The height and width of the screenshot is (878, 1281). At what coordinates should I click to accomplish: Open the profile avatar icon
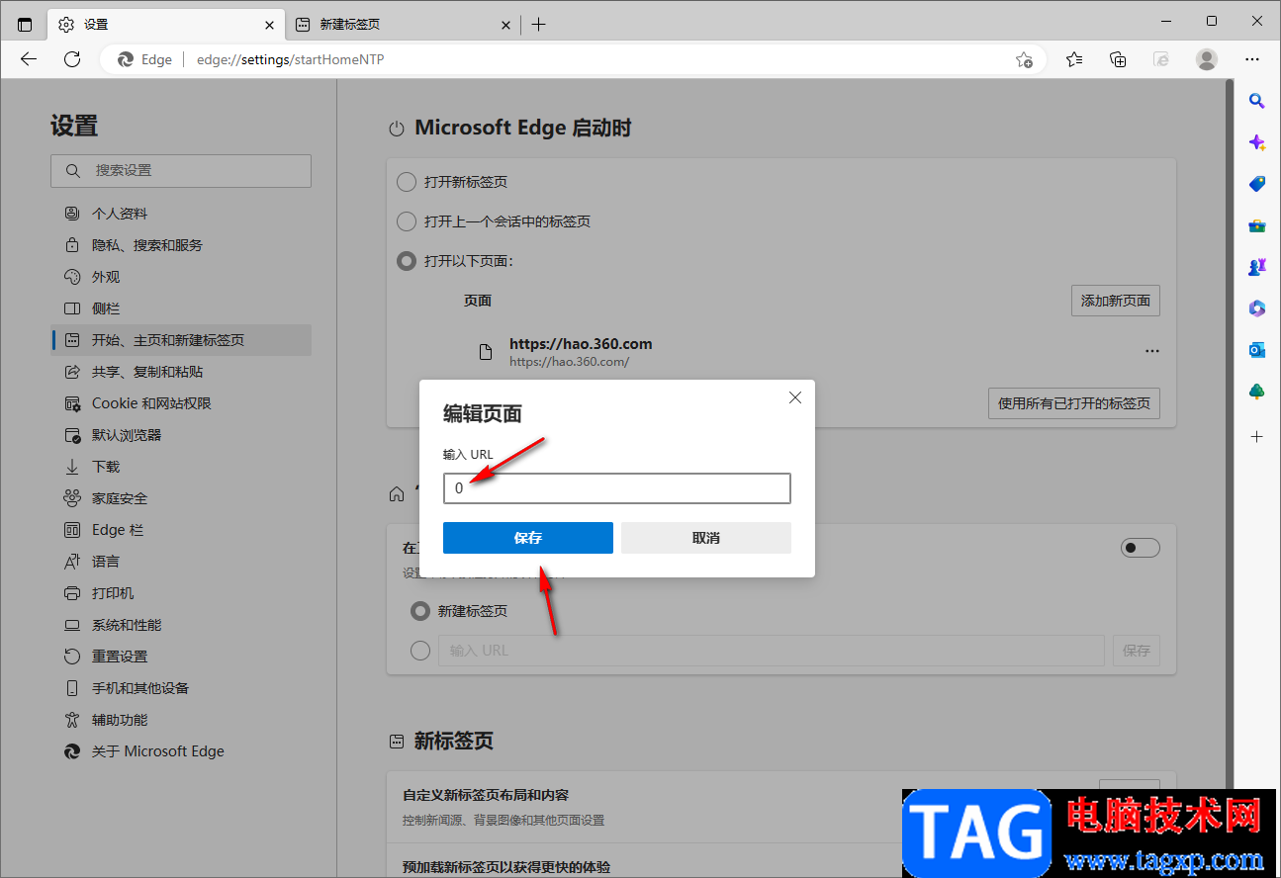pos(1207,59)
